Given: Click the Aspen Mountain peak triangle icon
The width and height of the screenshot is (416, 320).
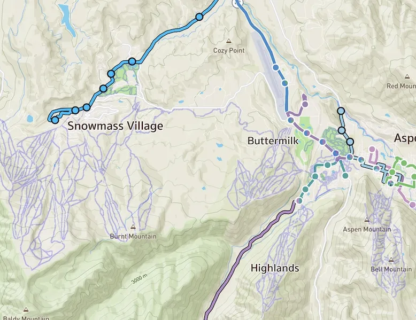Looking at the screenshot, I should [x=367, y=220].
